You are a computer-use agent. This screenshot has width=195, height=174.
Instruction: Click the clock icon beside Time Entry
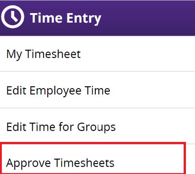click(13, 17)
